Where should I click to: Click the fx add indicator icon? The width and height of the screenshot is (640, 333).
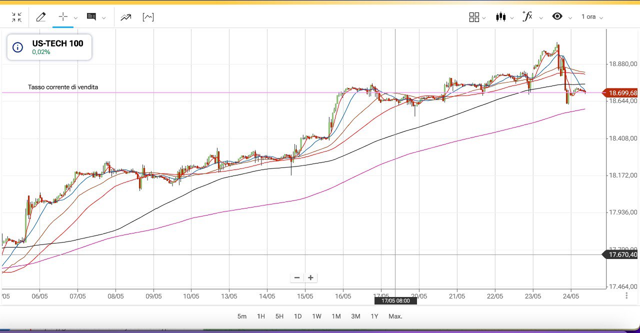527,16
